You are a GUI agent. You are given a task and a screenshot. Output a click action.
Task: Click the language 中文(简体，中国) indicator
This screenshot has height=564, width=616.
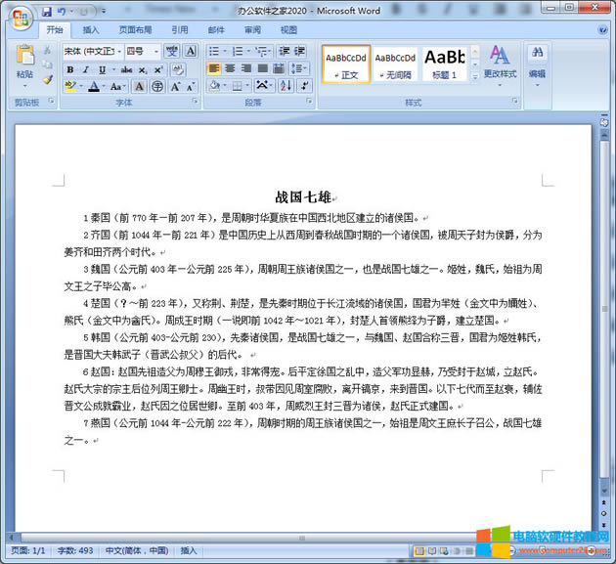pos(137,551)
